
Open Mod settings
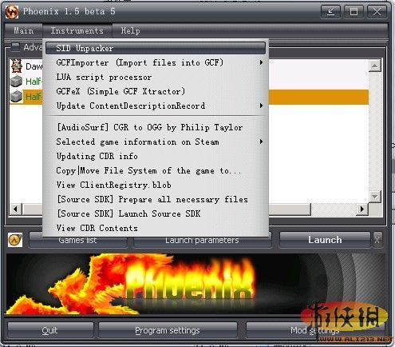[315, 330]
